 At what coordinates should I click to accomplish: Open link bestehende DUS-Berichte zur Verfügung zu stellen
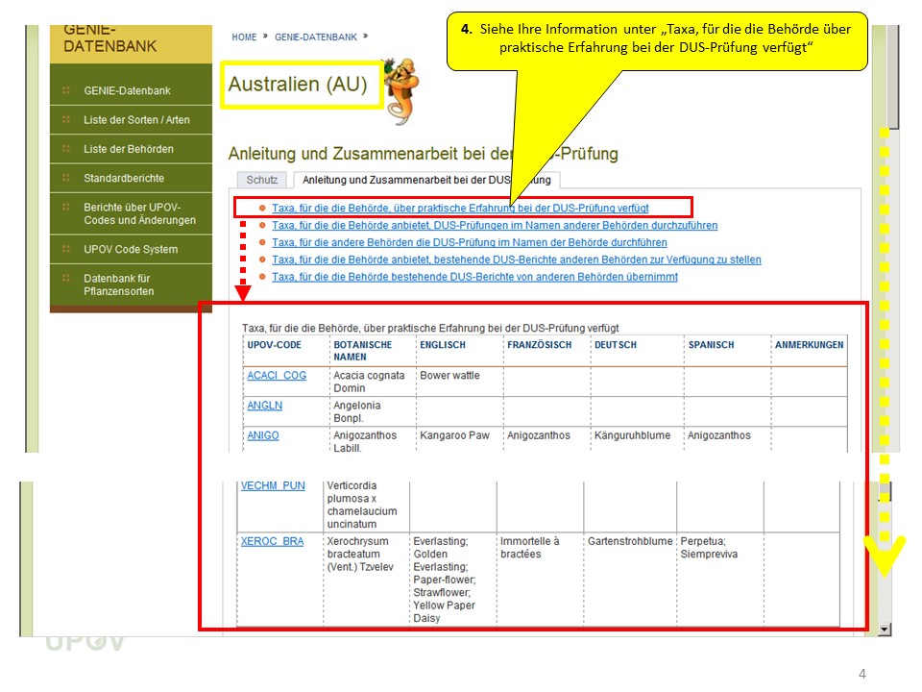[517, 259]
